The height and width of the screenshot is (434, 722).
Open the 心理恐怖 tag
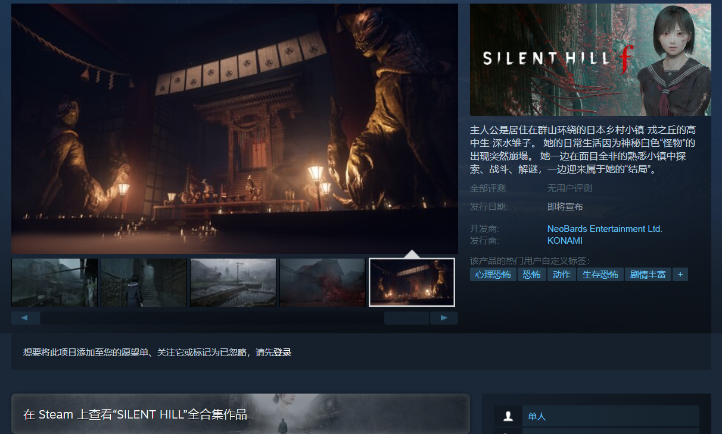493,275
